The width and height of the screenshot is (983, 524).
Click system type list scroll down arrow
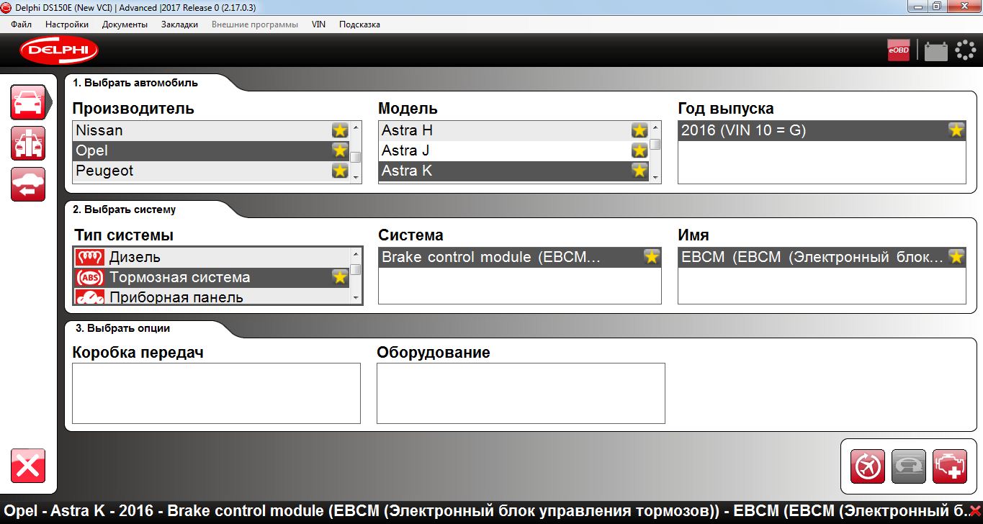[x=356, y=297]
